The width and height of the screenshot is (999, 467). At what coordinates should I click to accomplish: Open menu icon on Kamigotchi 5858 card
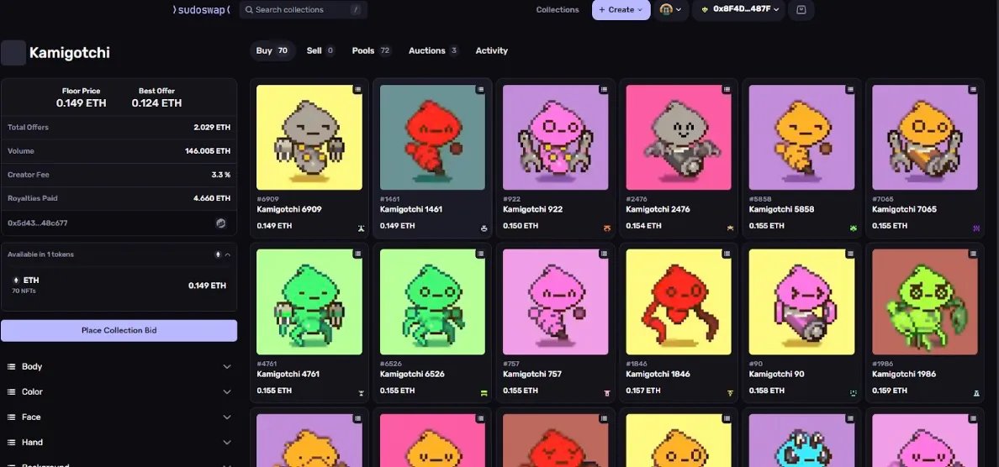850,90
